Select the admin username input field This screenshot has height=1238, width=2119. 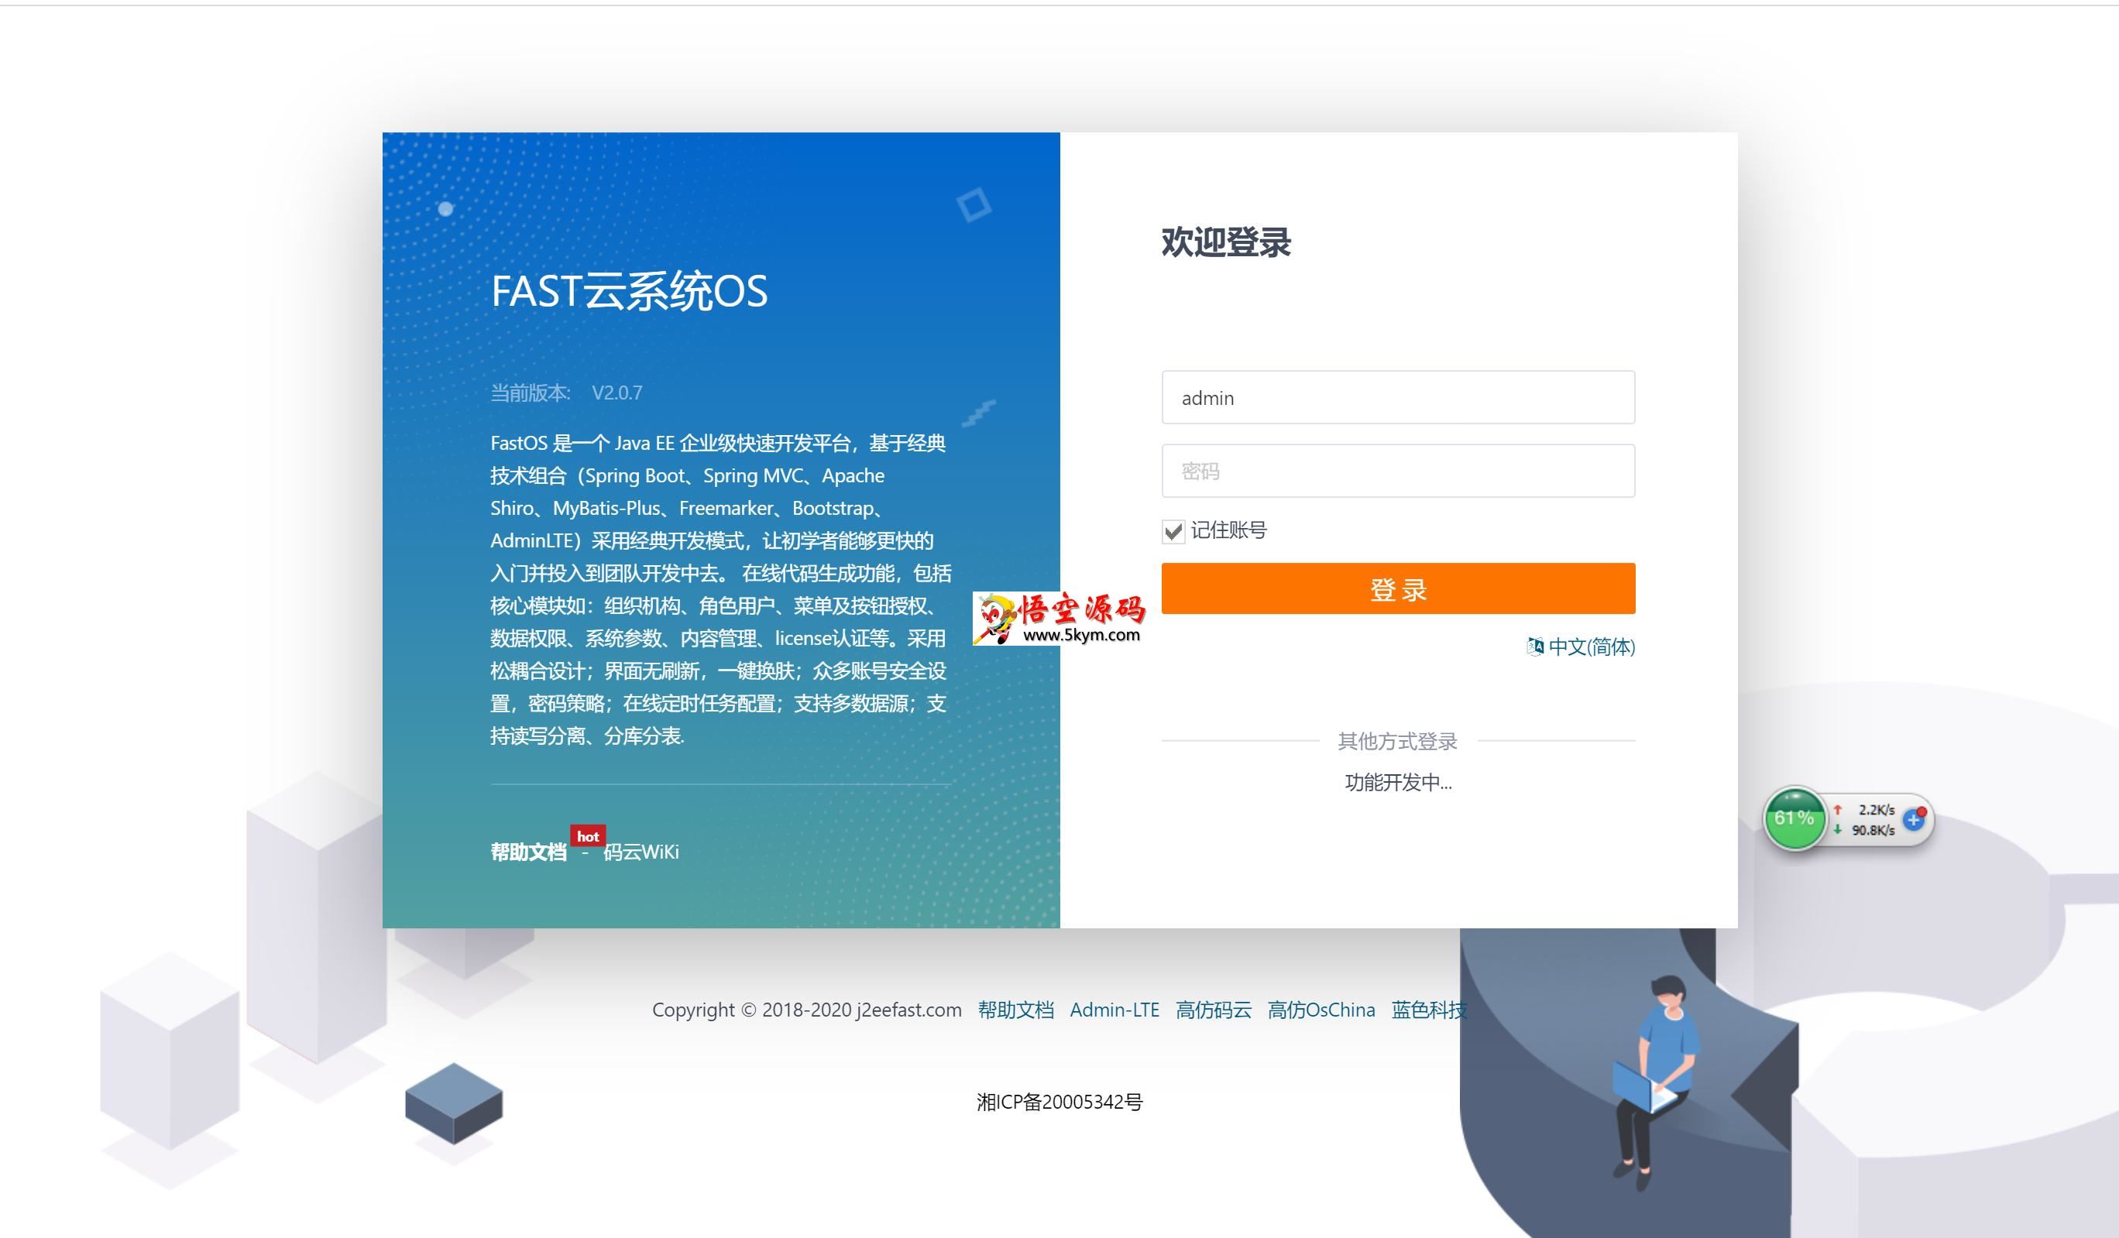(1396, 395)
